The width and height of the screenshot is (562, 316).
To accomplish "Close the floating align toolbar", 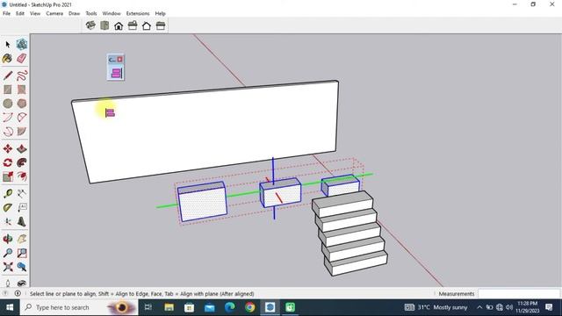I will point(120,60).
